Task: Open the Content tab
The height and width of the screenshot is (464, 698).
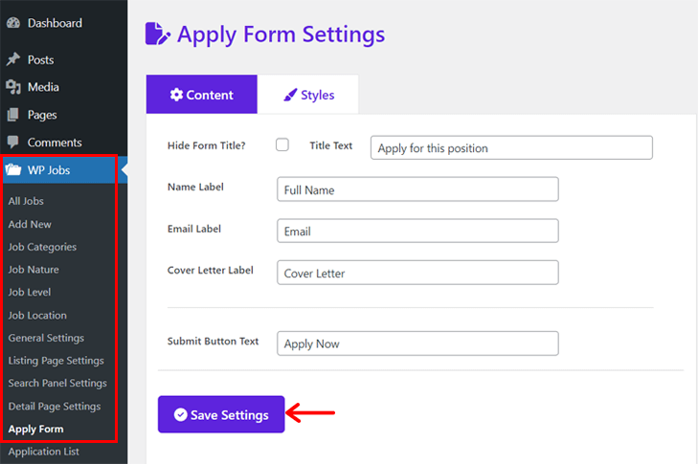Action: click(202, 95)
